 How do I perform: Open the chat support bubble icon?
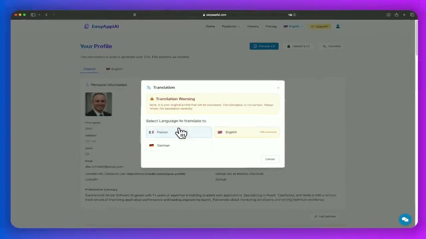[x=405, y=219]
